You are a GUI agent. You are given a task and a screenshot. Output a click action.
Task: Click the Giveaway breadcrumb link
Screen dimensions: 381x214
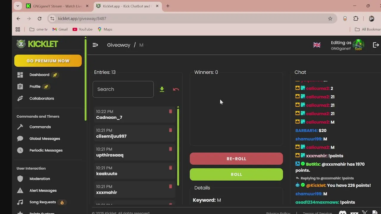(x=119, y=45)
